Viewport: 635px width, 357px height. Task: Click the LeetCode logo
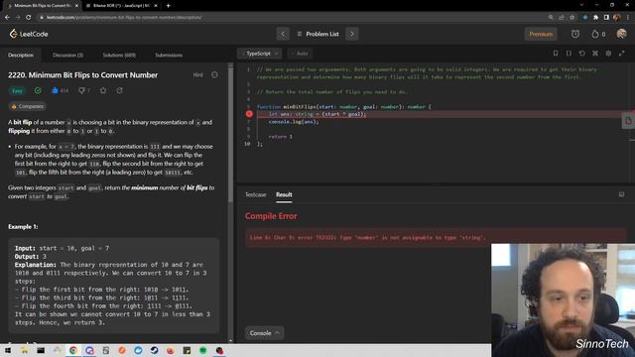coord(29,34)
